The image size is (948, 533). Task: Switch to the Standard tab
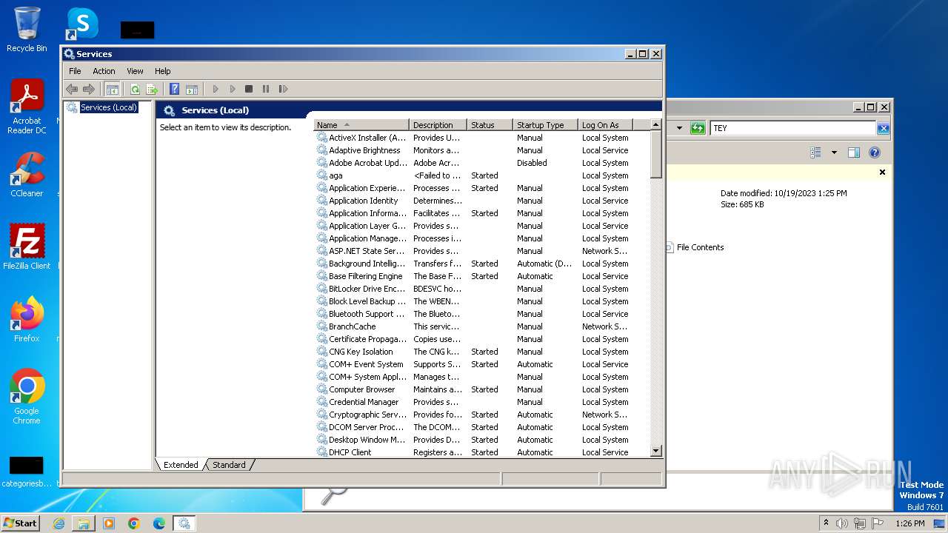coord(229,465)
